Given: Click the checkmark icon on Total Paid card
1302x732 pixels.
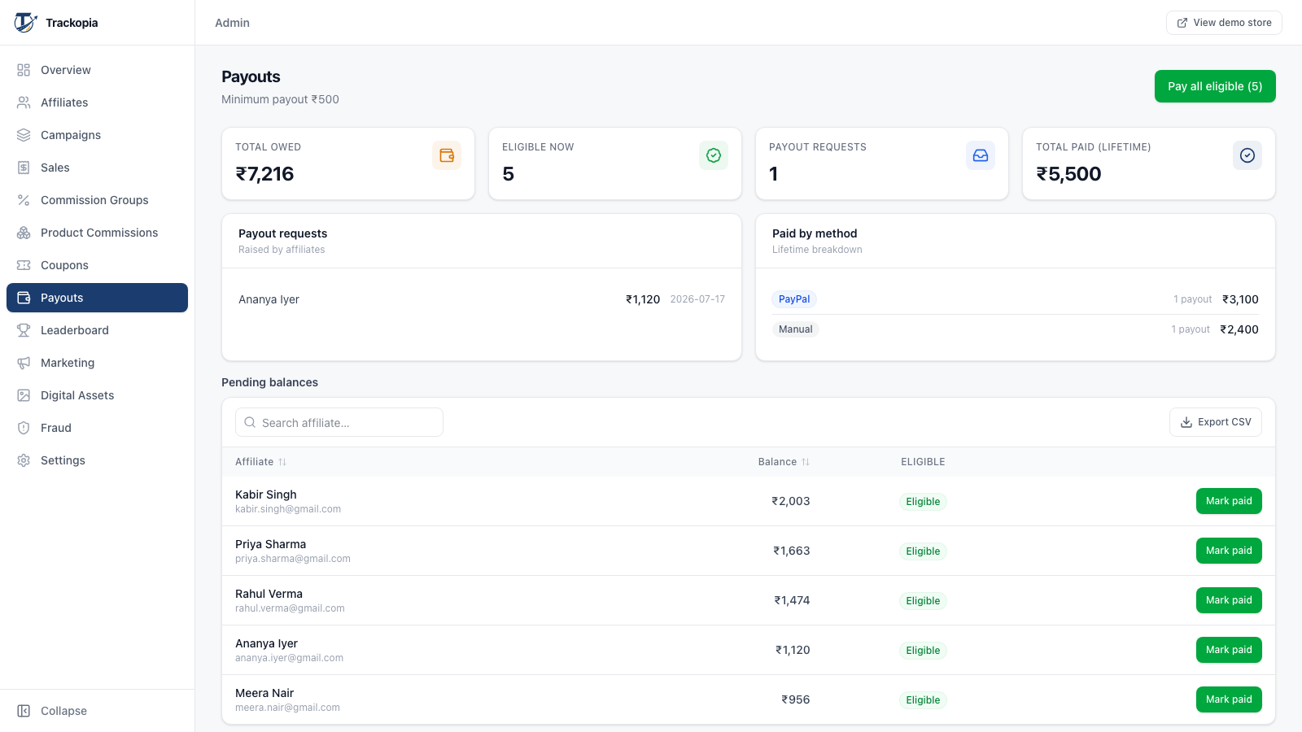Looking at the screenshot, I should click(x=1247, y=155).
